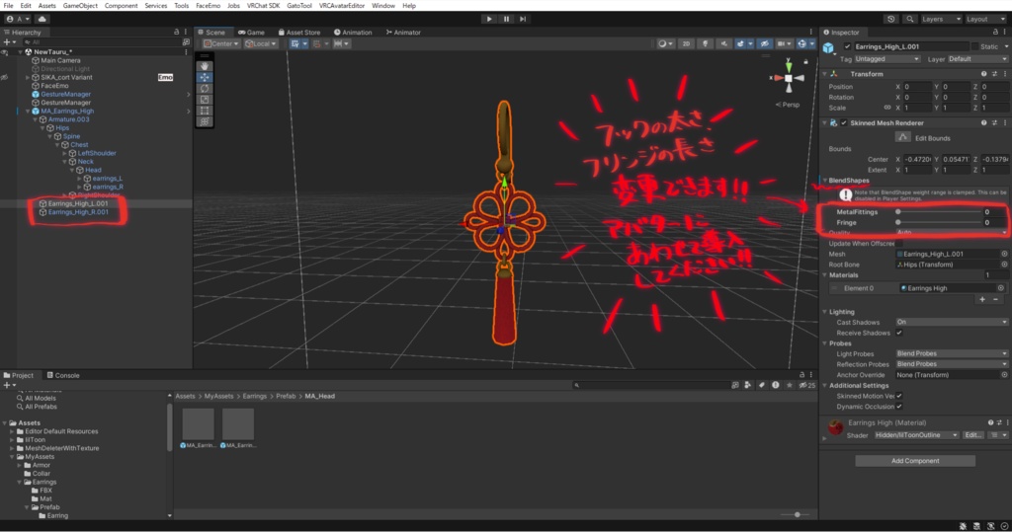The image size is (1012, 532).
Task: Select the Rect transform tool
Action: (205, 111)
